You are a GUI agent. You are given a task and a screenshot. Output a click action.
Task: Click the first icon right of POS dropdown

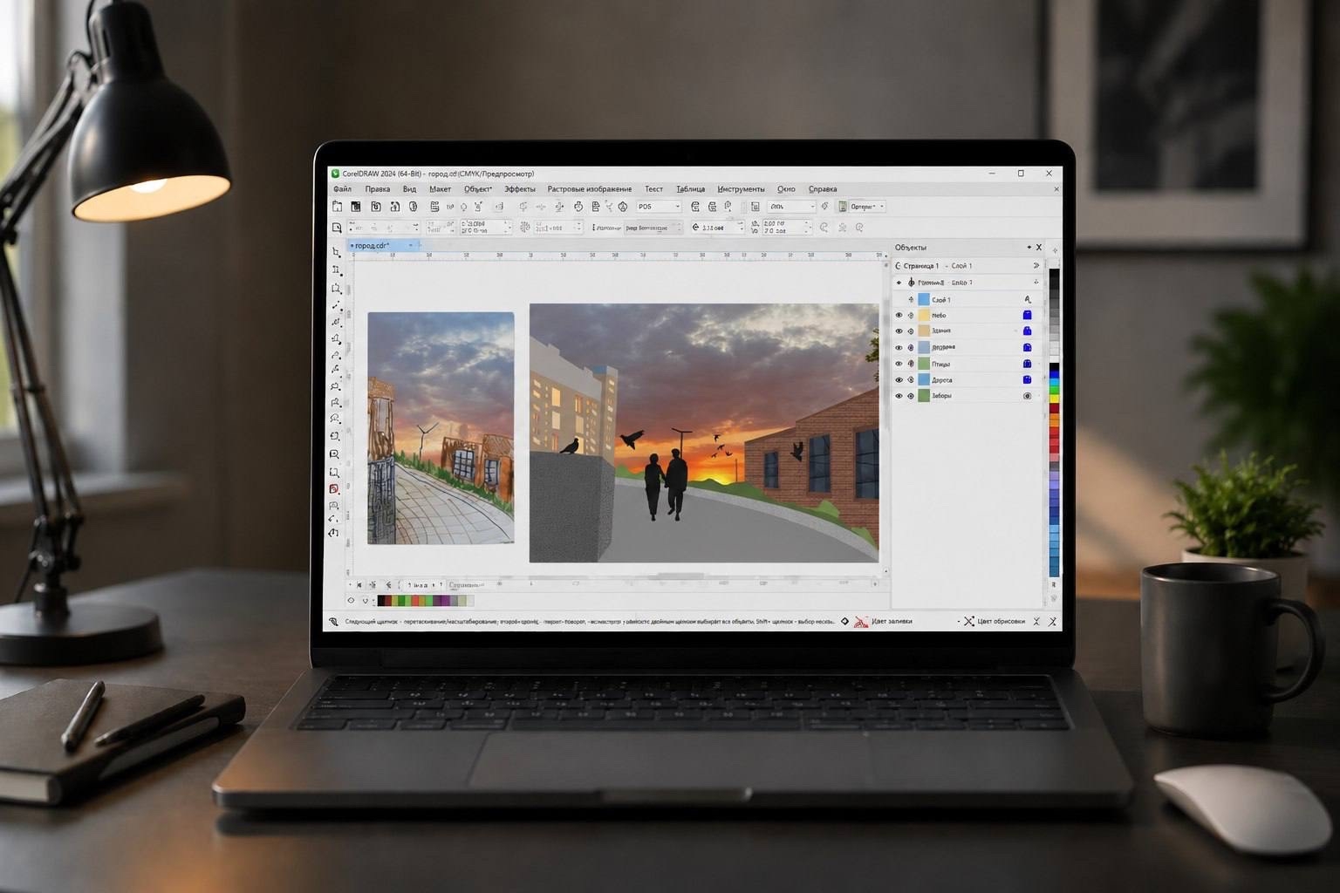click(x=695, y=207)
